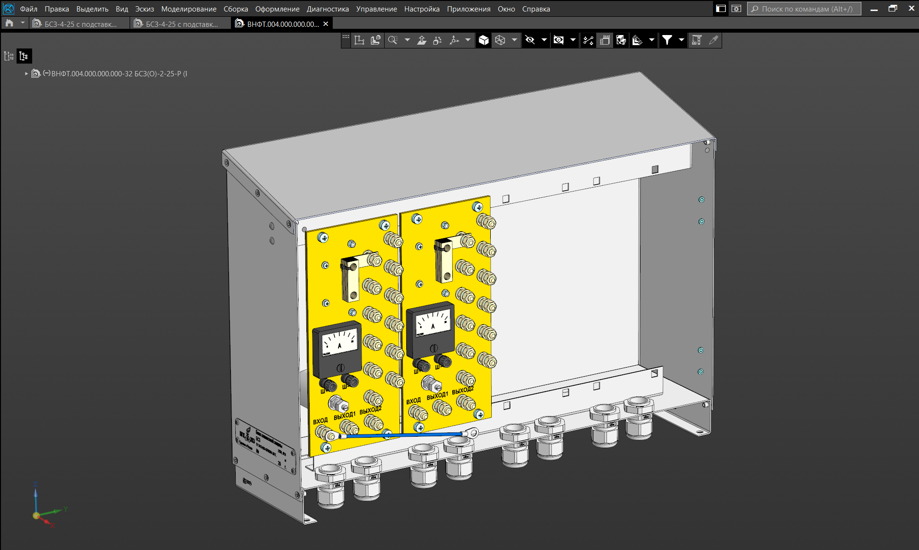Click the view orientation axes icon
Viewport: 919px width, 550px height.
click(x=454, y=40)
